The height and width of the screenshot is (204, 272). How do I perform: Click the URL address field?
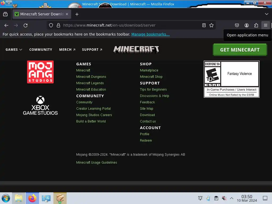coord(131,25)
